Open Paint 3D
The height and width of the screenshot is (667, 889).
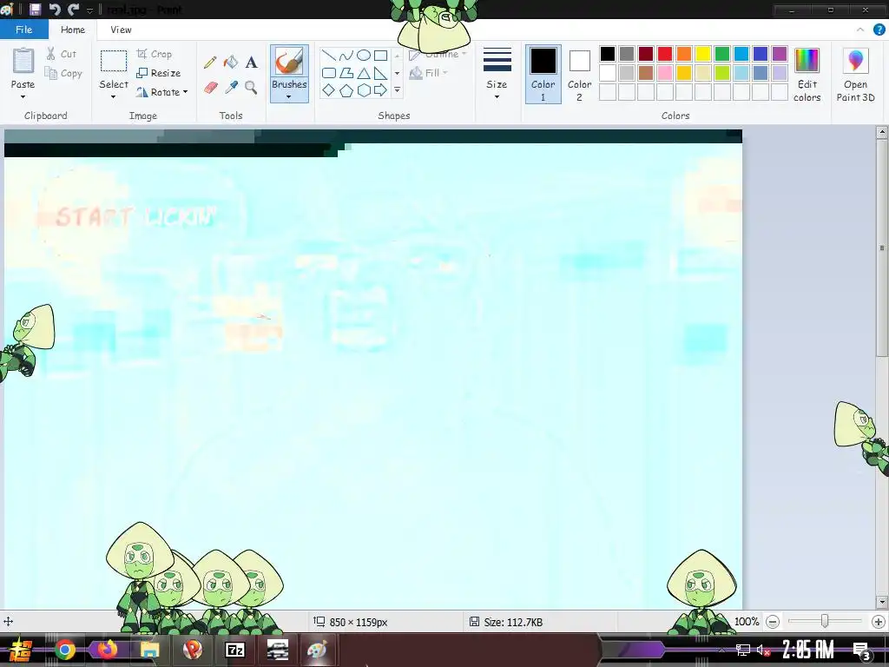855,75
